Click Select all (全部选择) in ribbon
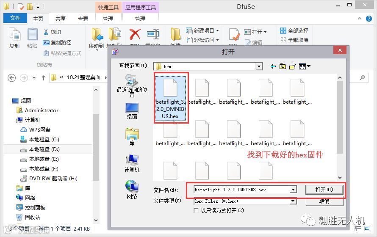Viewport: 377px width, 237px height. 294,31
